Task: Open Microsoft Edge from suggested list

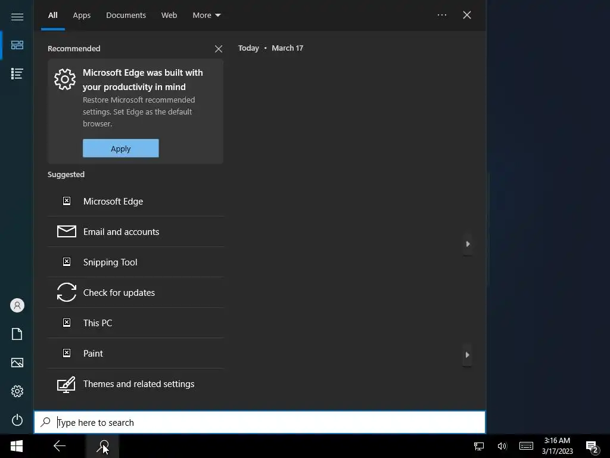Action: tap(136, 202)
